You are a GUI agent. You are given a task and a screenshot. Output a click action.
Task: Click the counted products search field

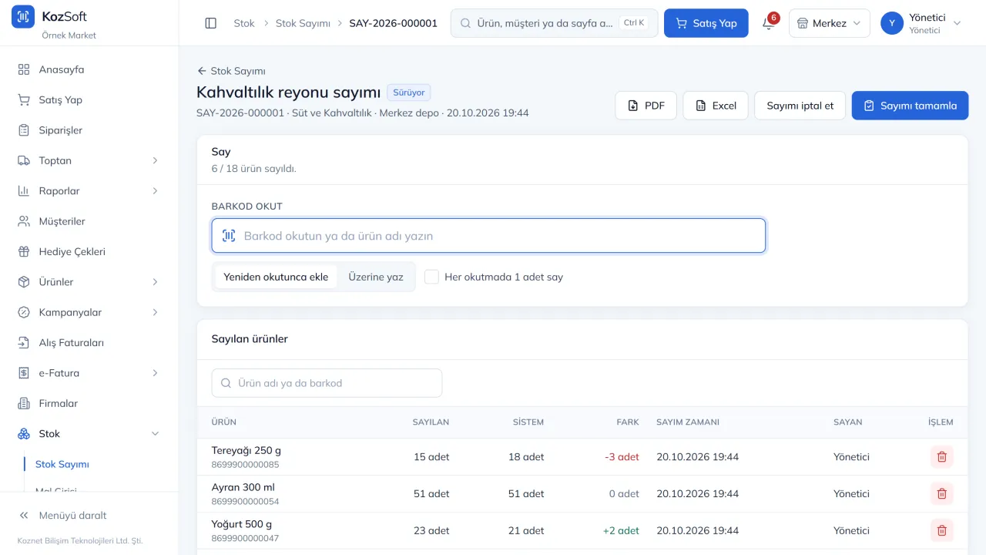coord(327,383)
